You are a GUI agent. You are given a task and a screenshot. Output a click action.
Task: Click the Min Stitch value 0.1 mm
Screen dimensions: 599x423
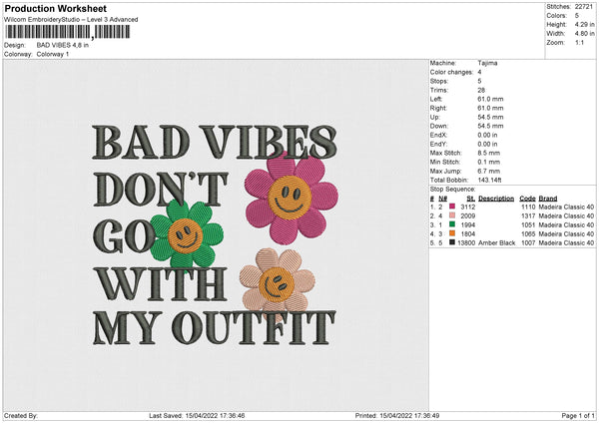coord(489,162)
